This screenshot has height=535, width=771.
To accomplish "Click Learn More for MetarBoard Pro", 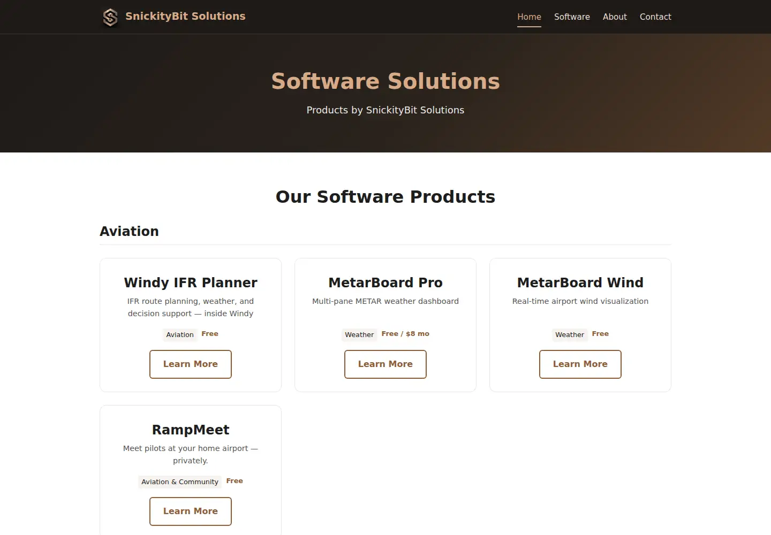I will (385, 364).
